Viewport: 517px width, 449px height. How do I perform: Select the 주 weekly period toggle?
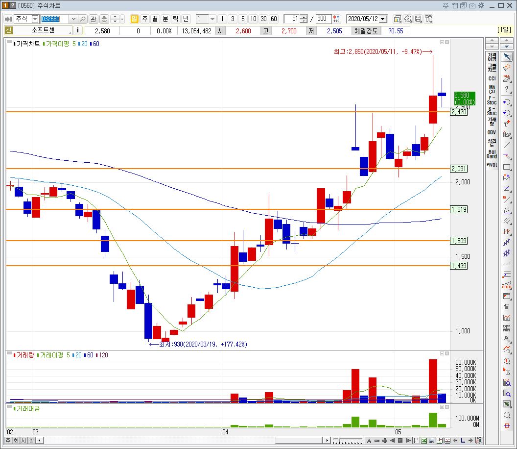(145, 19)
